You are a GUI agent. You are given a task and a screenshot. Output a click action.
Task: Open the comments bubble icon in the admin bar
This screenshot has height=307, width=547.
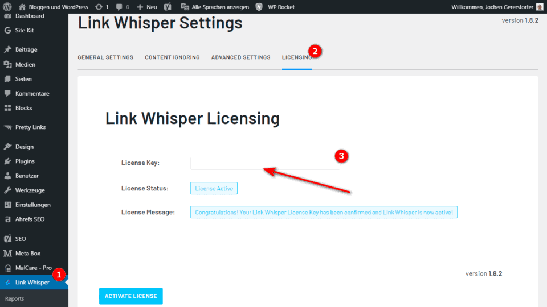pos(119,7)
